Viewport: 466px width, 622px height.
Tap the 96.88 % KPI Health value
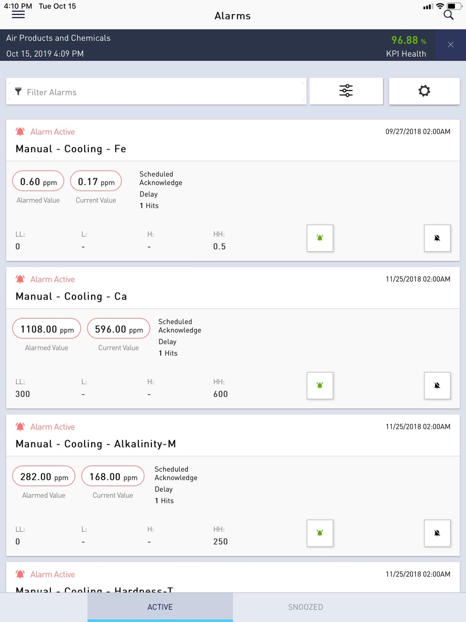pos(409,40)
